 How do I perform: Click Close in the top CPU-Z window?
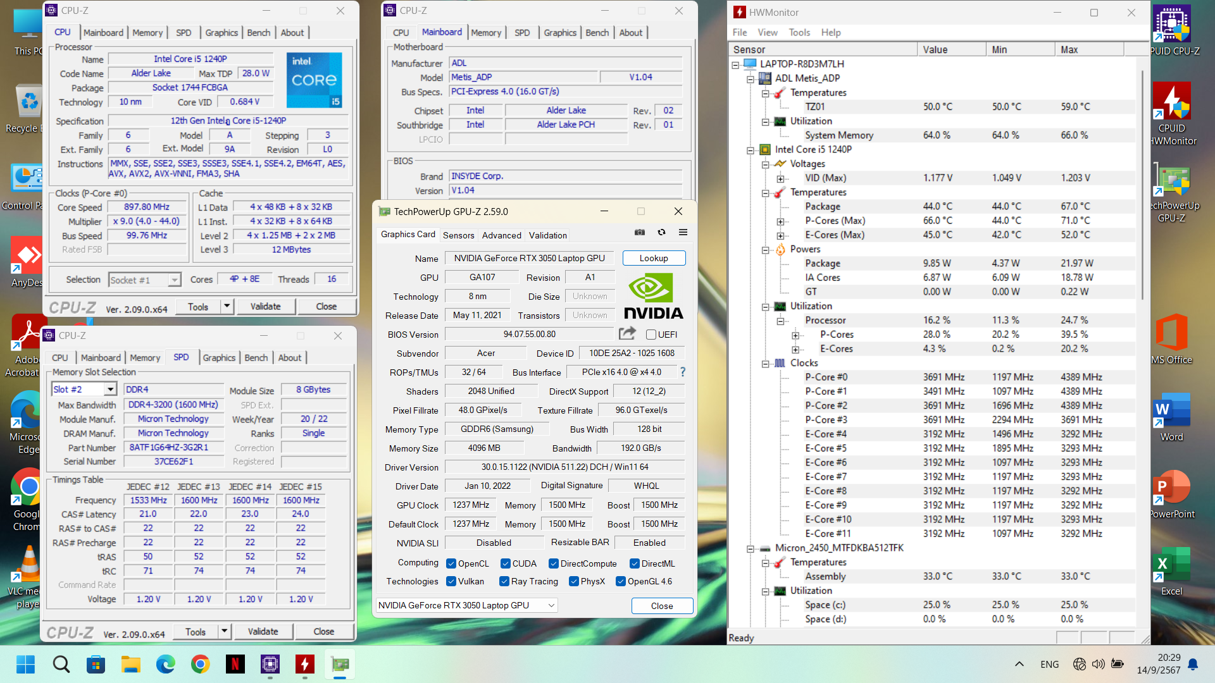coord(326,306)
